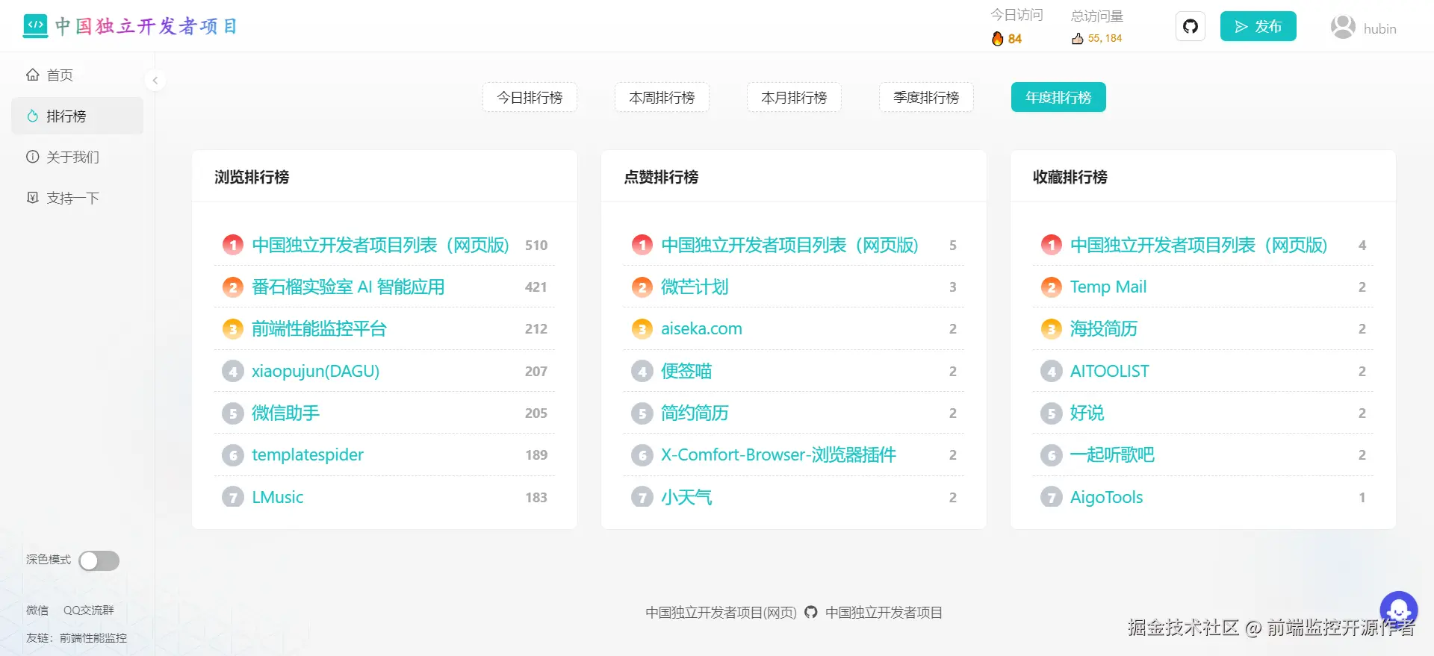Open the GitHub icon button

[x=1191, y=27]
